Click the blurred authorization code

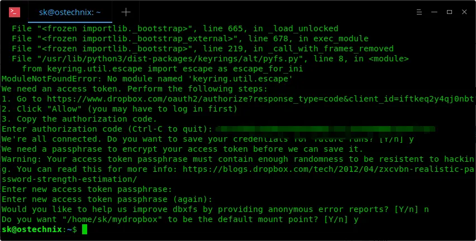(324, 129)
